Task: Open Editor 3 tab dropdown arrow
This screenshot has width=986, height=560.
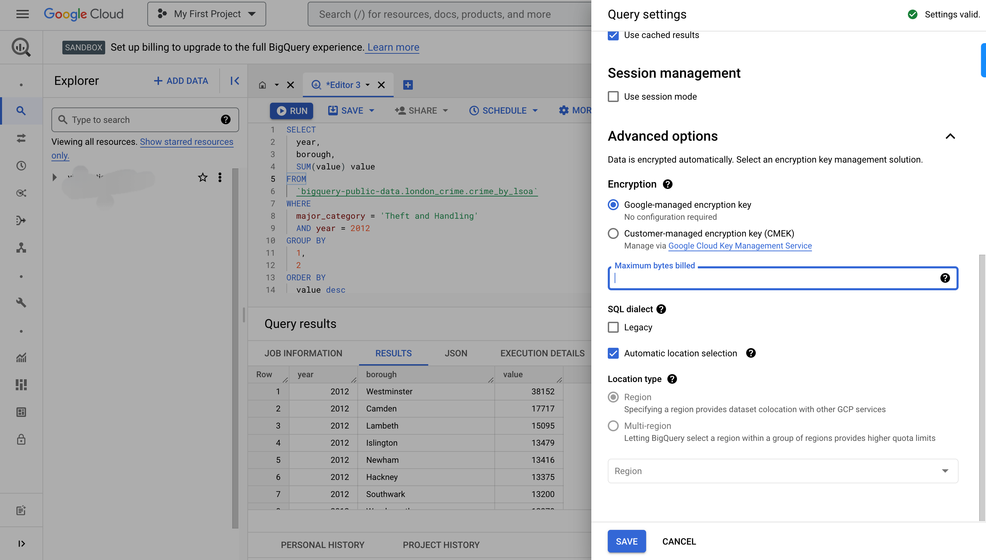Action: tap(368, 85)
